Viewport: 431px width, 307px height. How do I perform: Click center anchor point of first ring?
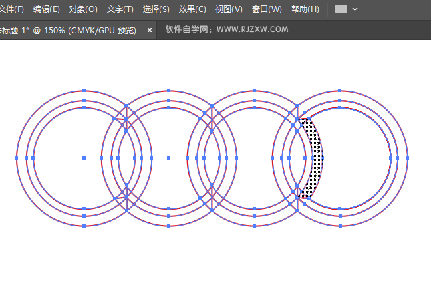[x=84, y=158]
